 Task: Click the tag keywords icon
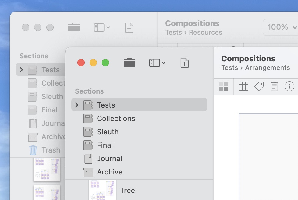click(259, 86)
